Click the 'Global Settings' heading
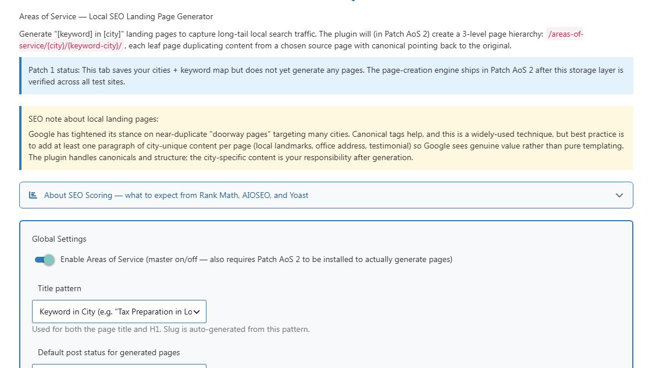Screen dimensions: 652x368 point(59,239)
